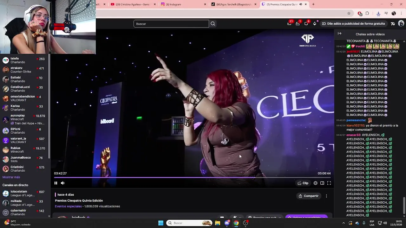Expand followed channels with Mostrar más
Viewport: 406px width, 228px height.
pyautogui.click(x=11, y=177)
